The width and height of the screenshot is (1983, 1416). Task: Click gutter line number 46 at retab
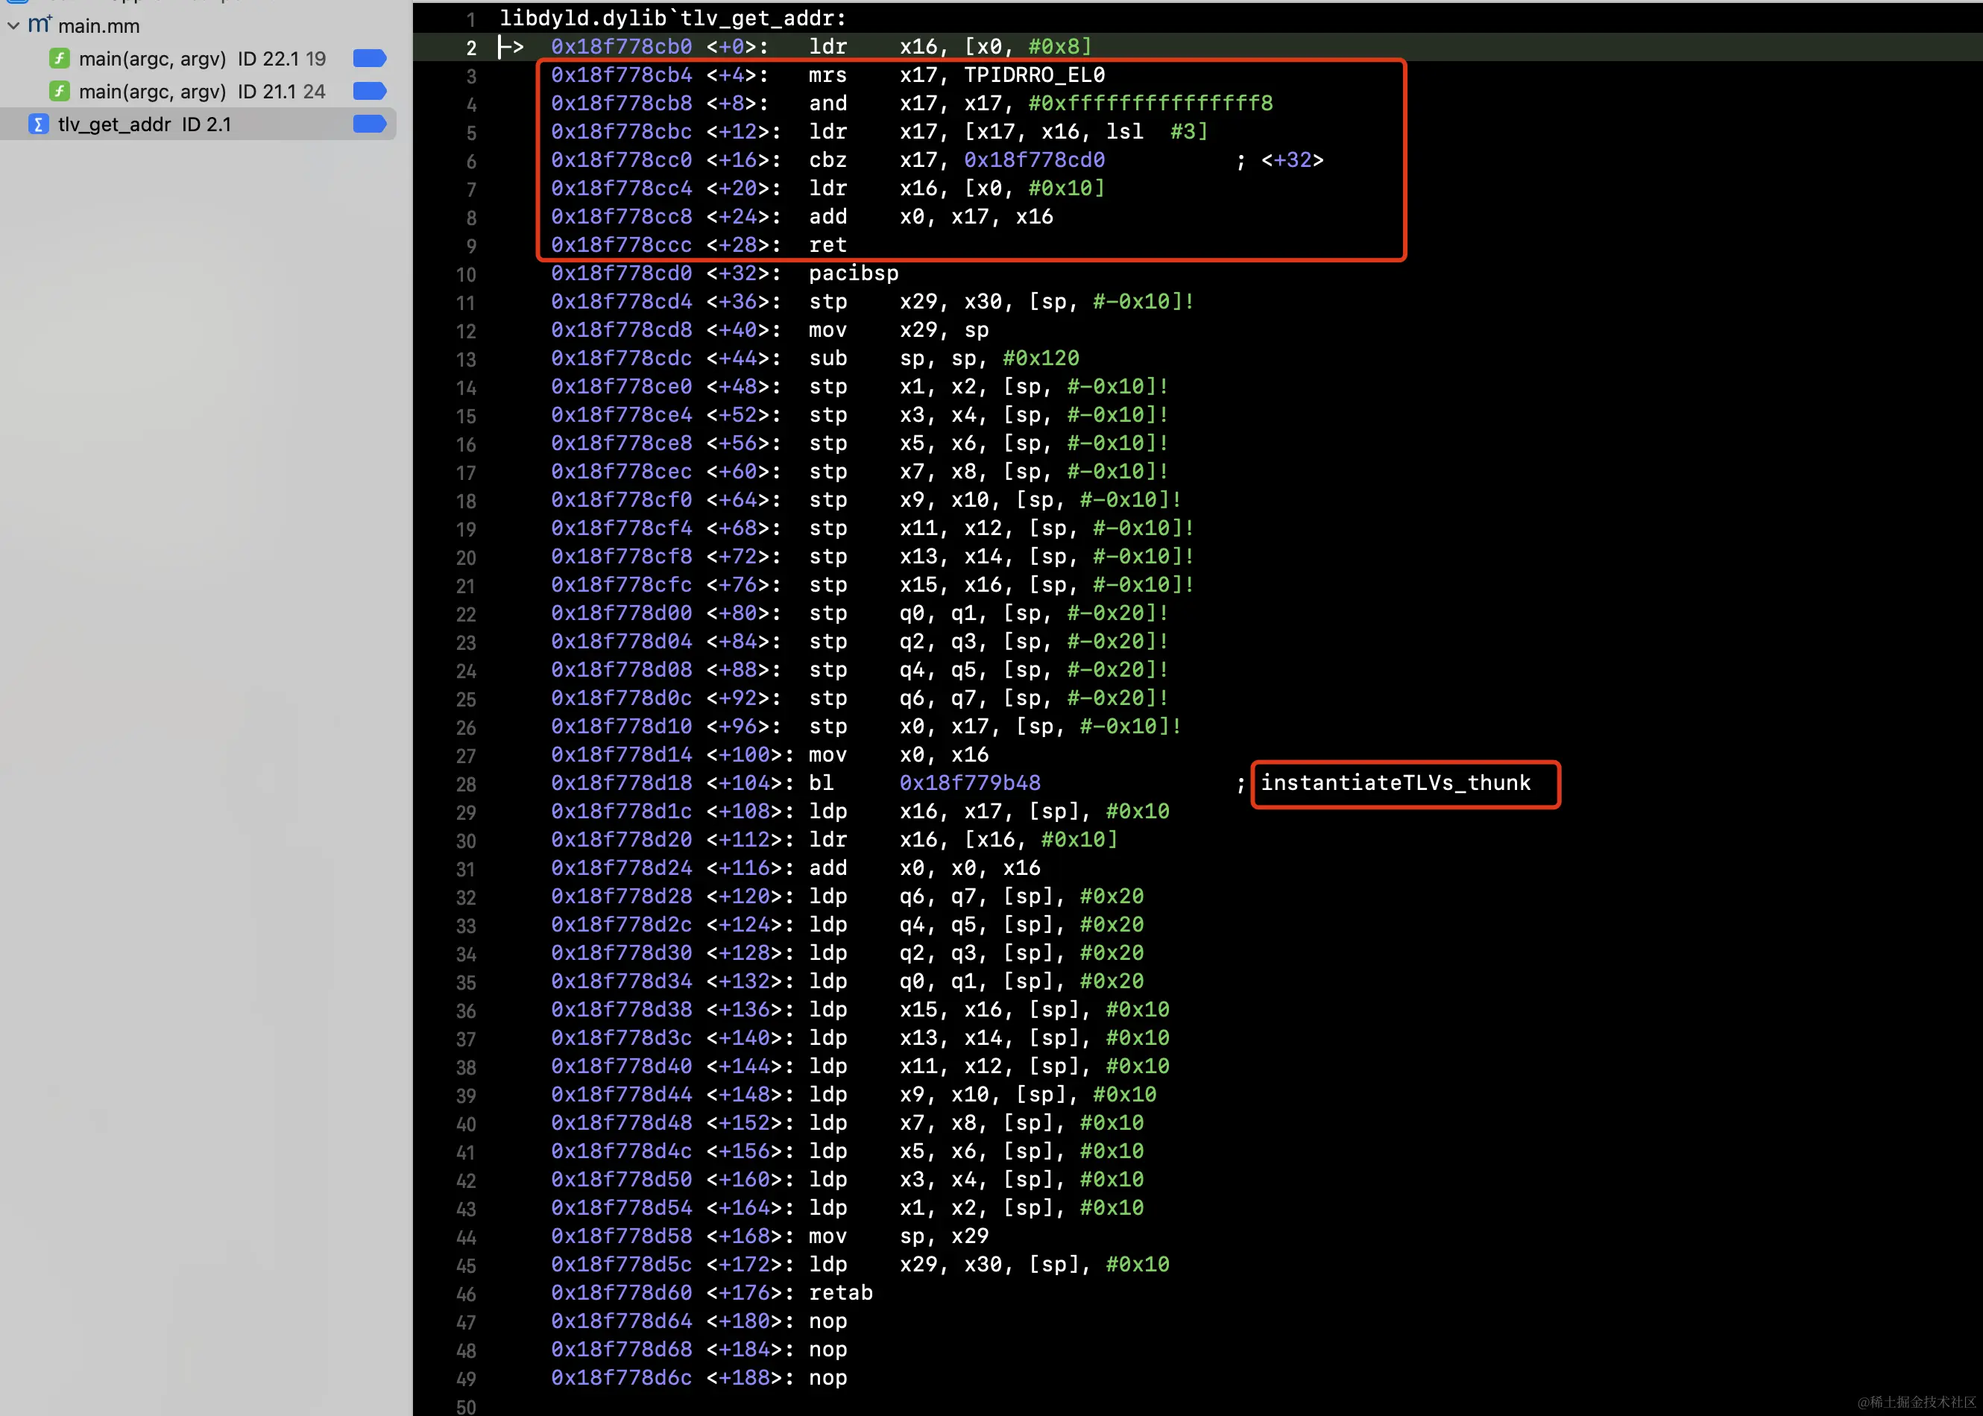point(467,1294)
